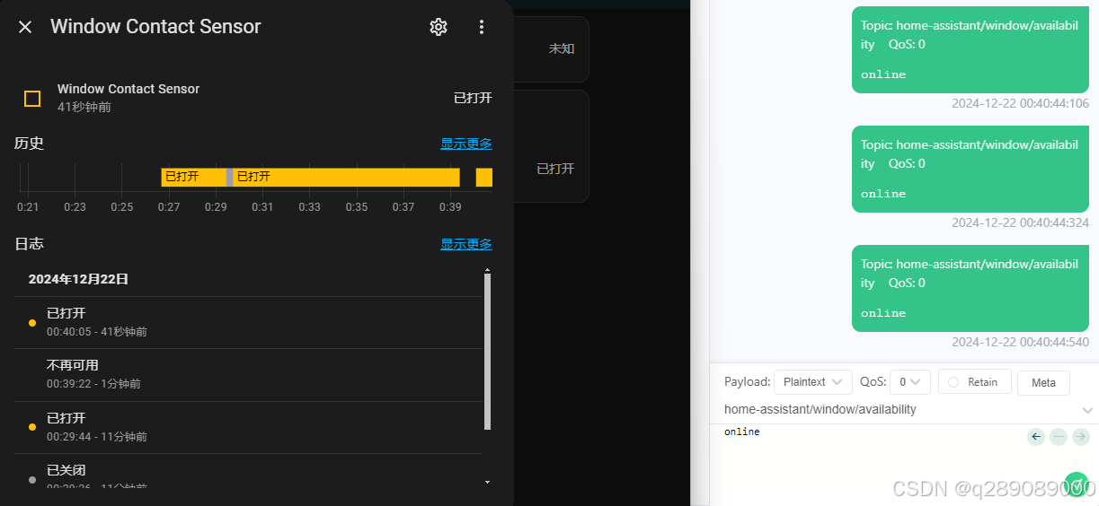Click the logbook 显示更多 link
The height and width of the screenshot is (506, 1099).
tap(466, 244)
